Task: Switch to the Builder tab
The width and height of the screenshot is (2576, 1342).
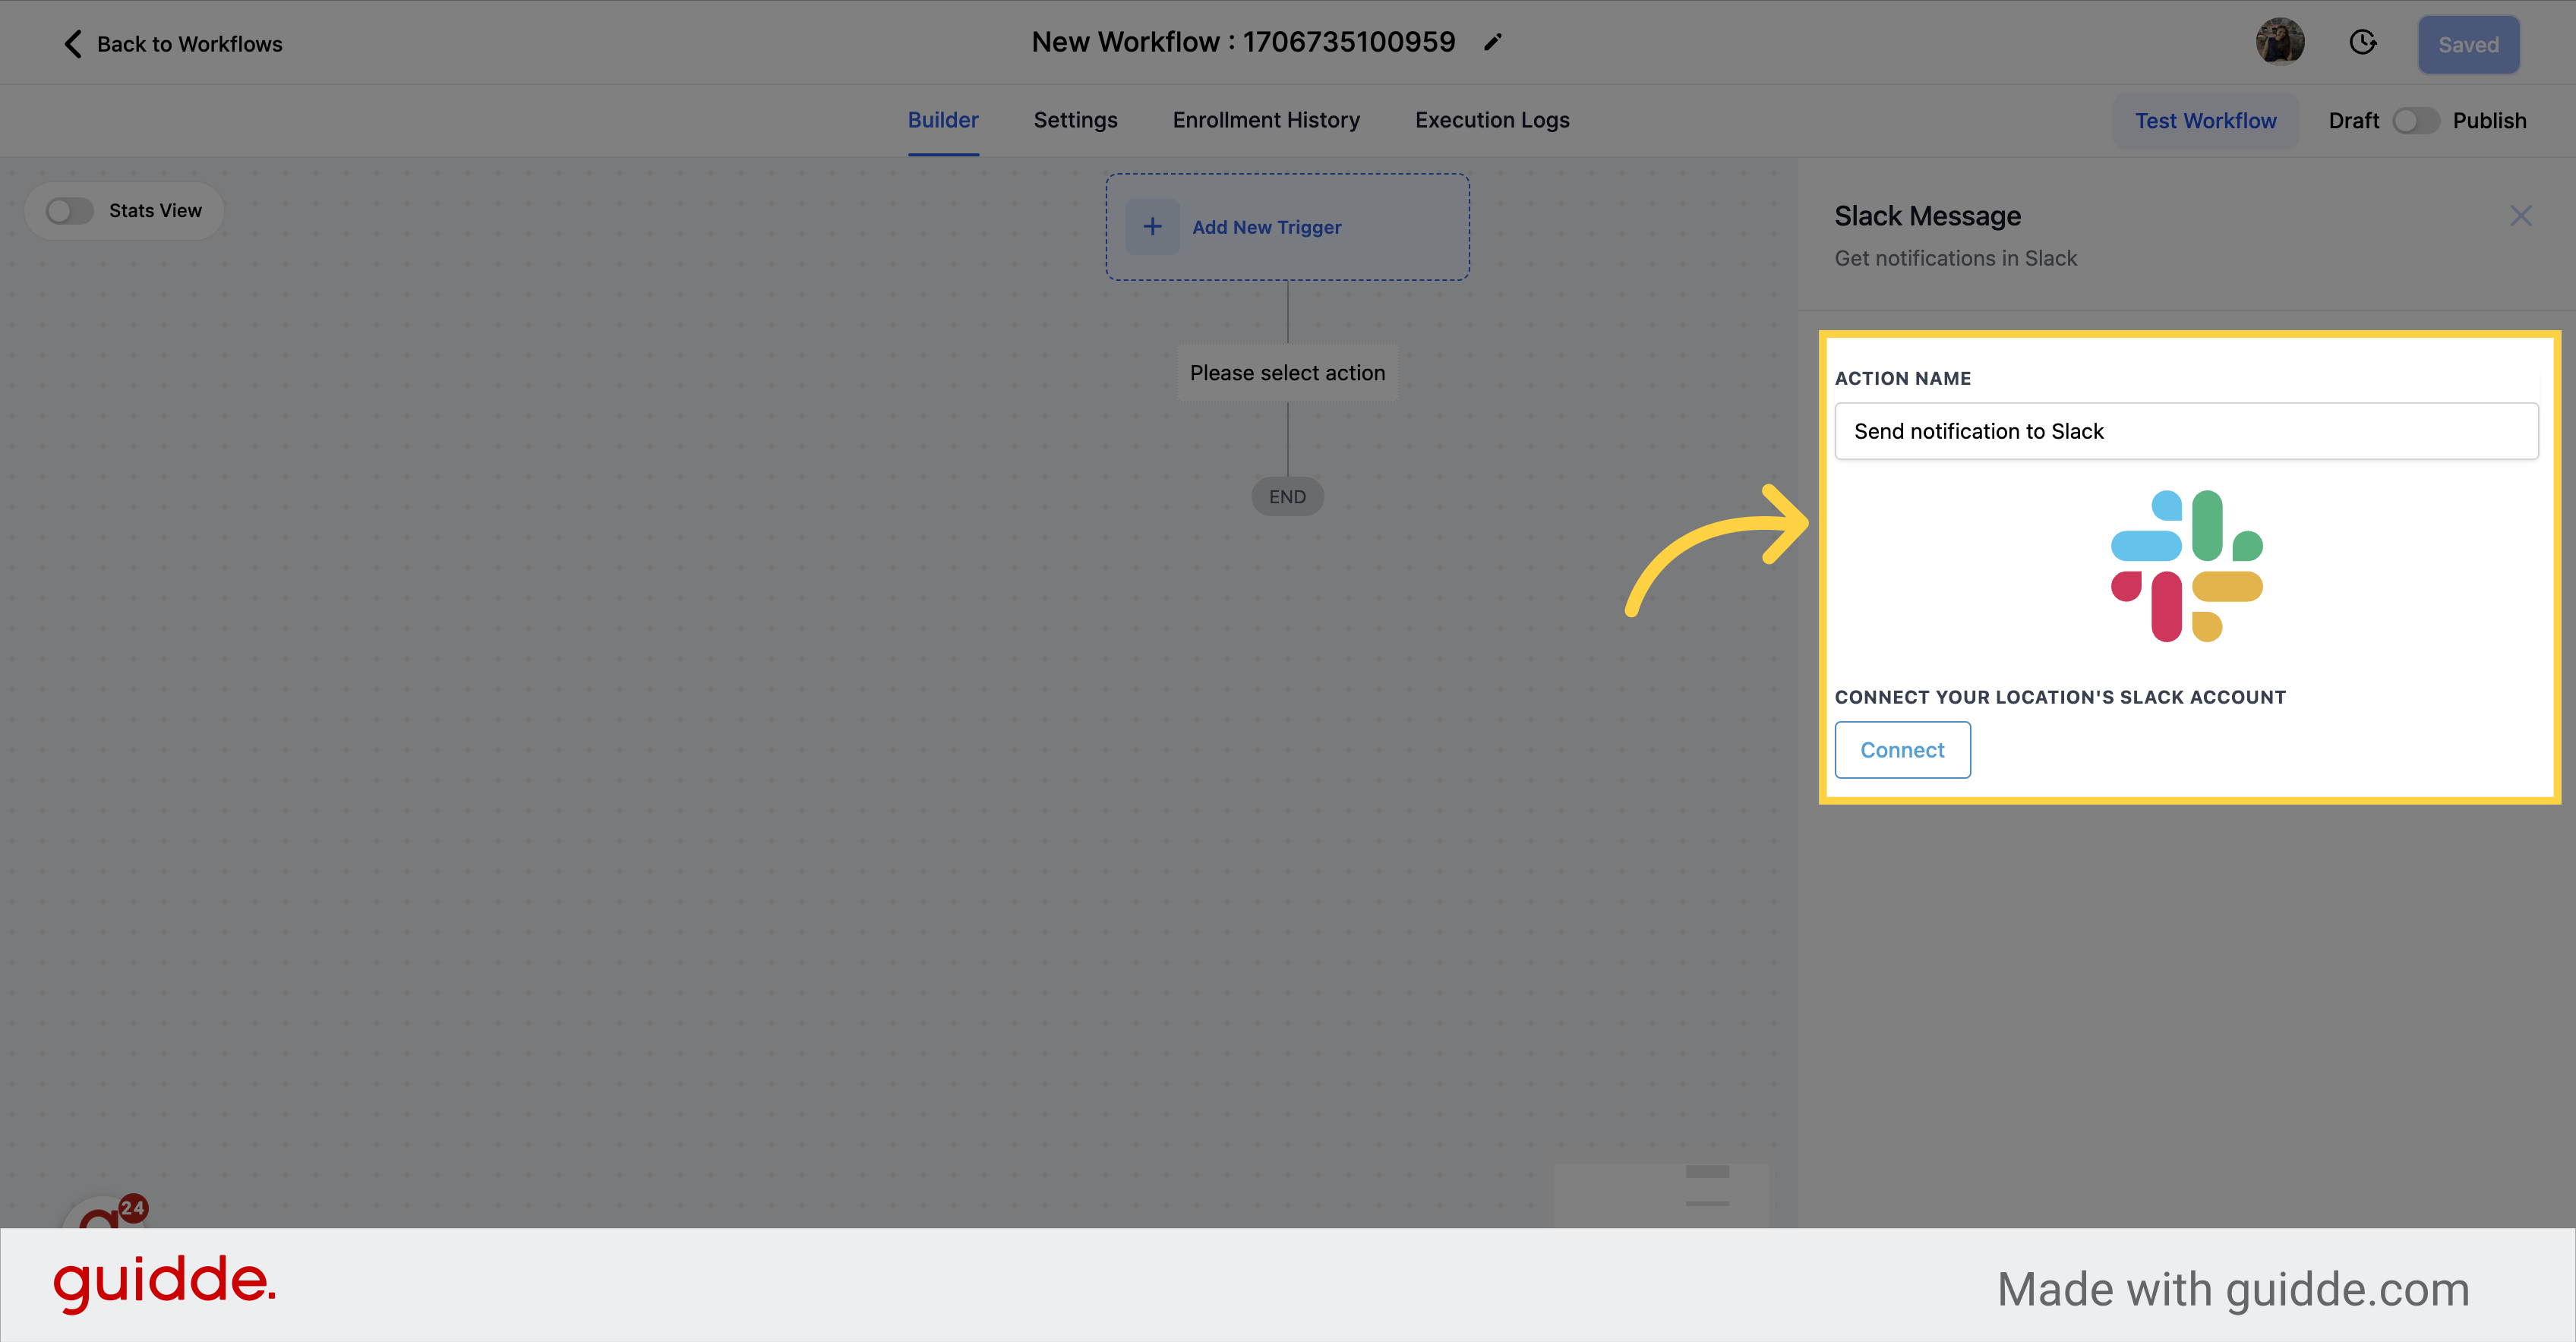Action: pos(943,120)
